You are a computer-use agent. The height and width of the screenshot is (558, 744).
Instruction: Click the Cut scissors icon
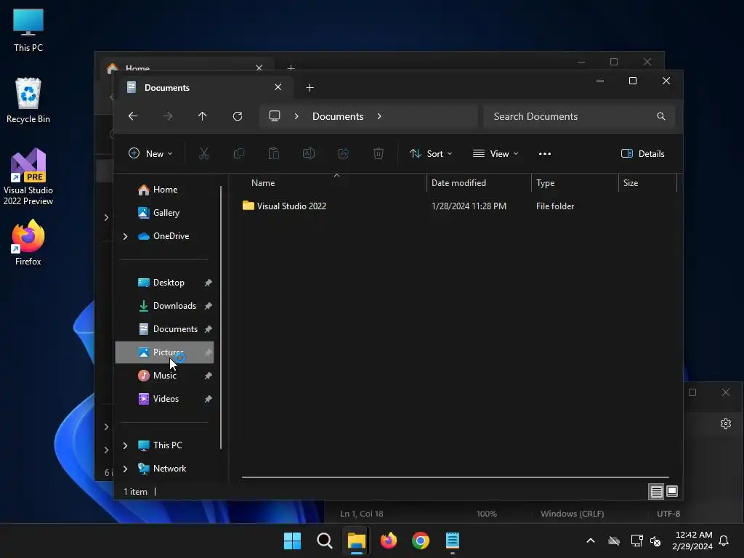204,154
